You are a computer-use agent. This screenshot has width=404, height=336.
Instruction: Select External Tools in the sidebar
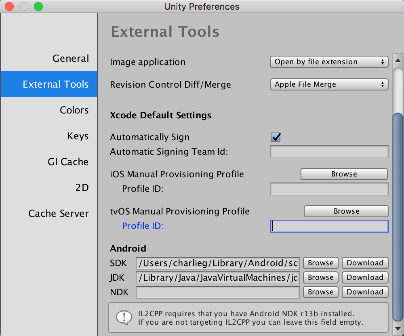[49, 84]
